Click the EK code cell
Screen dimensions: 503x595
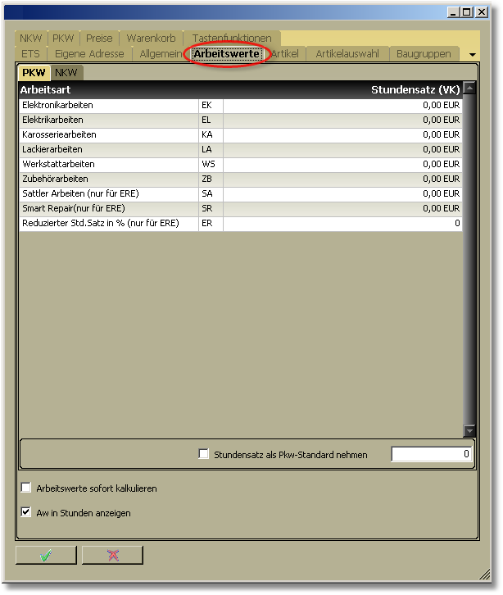[x=211, y=105]
